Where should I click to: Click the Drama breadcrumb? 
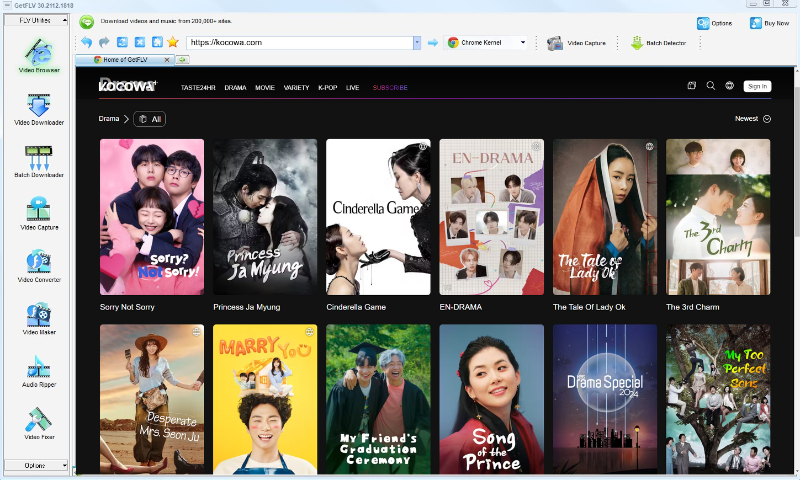pyautogui.click(x=109, y=119)
